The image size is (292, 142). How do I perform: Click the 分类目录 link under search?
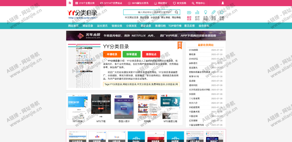click(x=155, y=18)
